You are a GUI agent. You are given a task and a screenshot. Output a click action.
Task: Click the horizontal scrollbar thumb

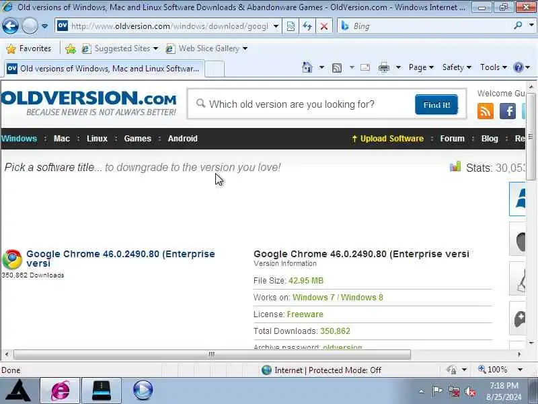coord(212,354)
